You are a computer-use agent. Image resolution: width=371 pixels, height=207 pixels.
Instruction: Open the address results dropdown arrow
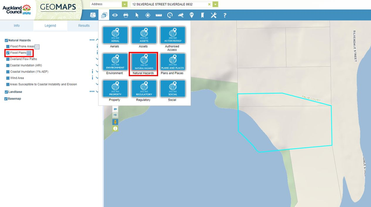click(x=215, y=4)
